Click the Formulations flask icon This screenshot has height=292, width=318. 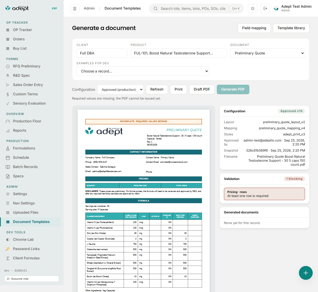coord(8,148)
